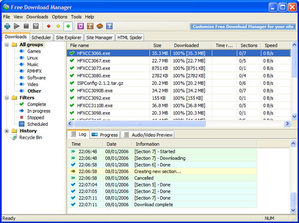Switch to the Scheduler tab

tap(41, 38)
